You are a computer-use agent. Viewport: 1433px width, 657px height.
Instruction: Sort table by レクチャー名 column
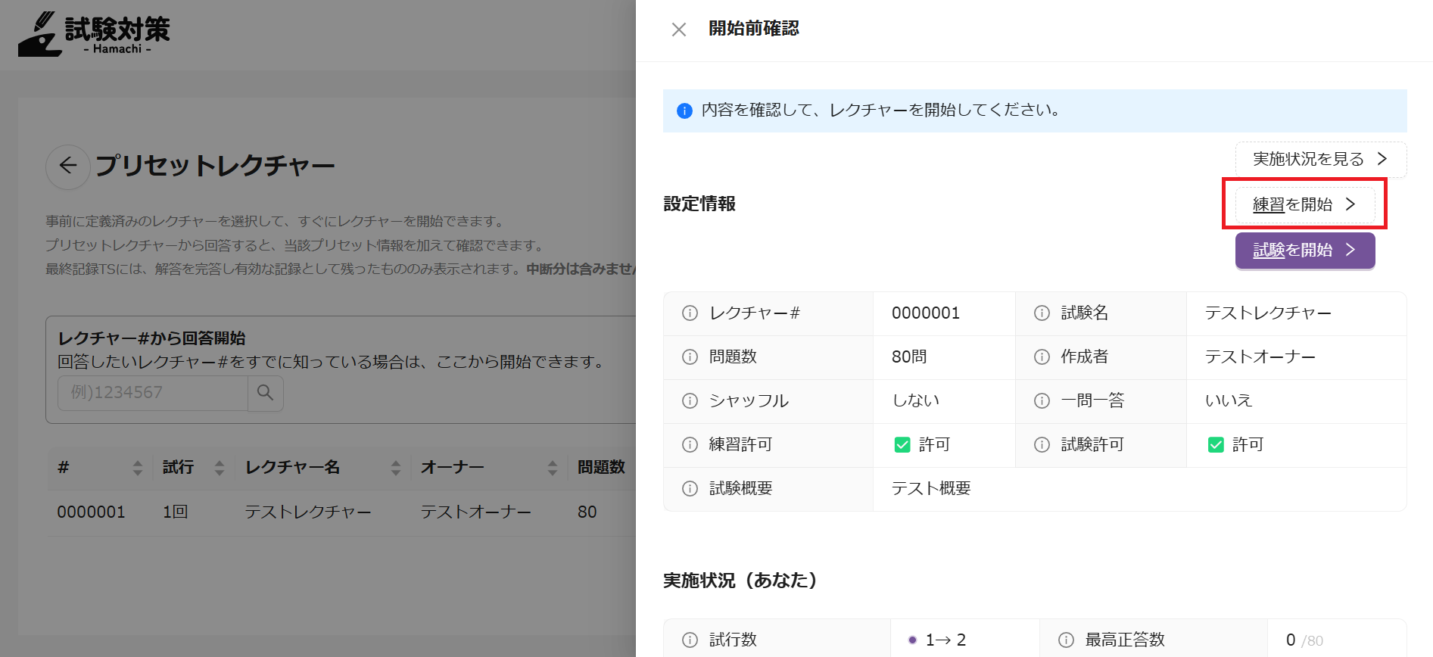[395, 468]
